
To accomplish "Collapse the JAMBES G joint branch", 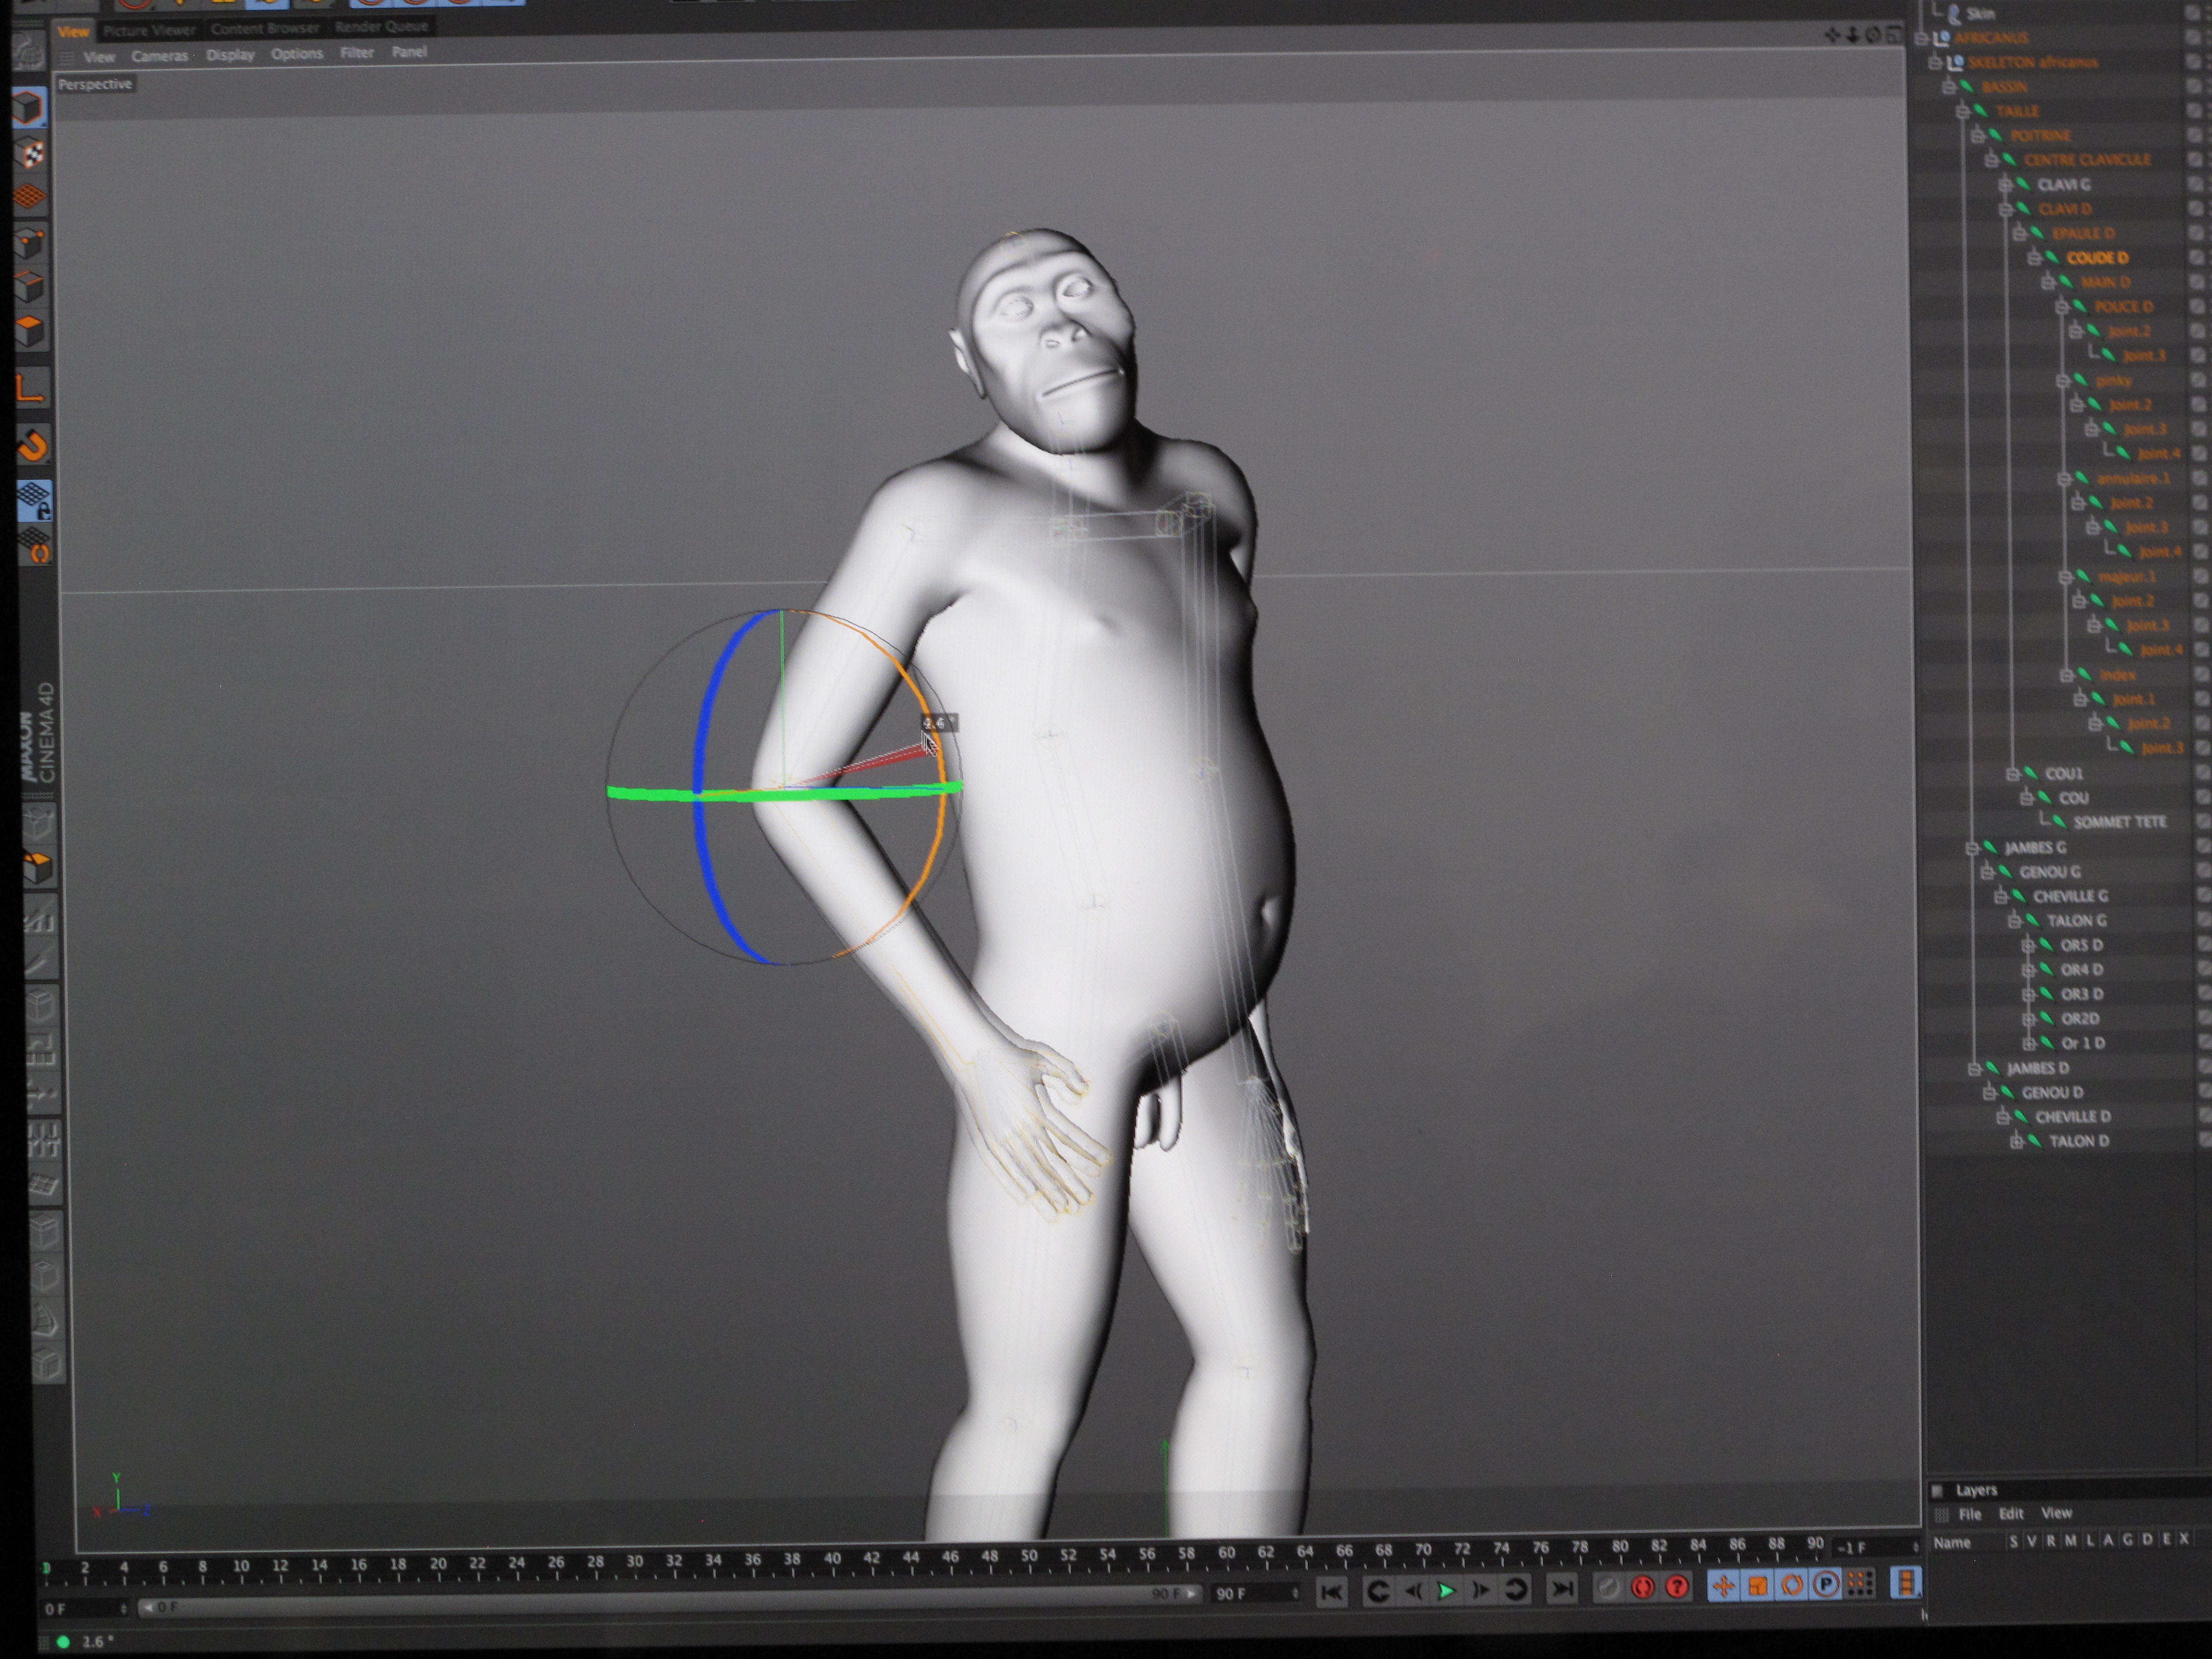I will coord(1972,848).
